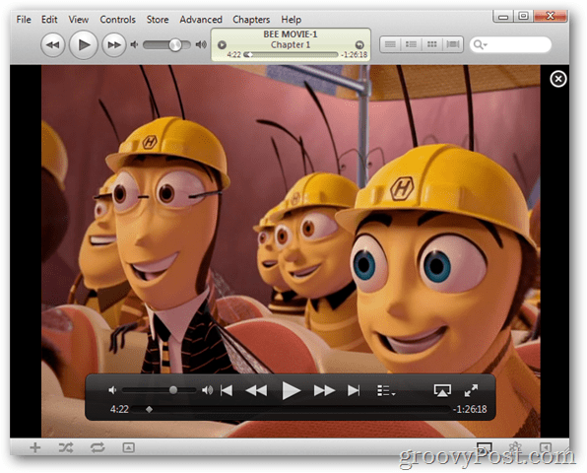This screenshot has height=473, width=587.
Task: Click the BEE MOVIE-1 title text
Action: coord(291,34)
